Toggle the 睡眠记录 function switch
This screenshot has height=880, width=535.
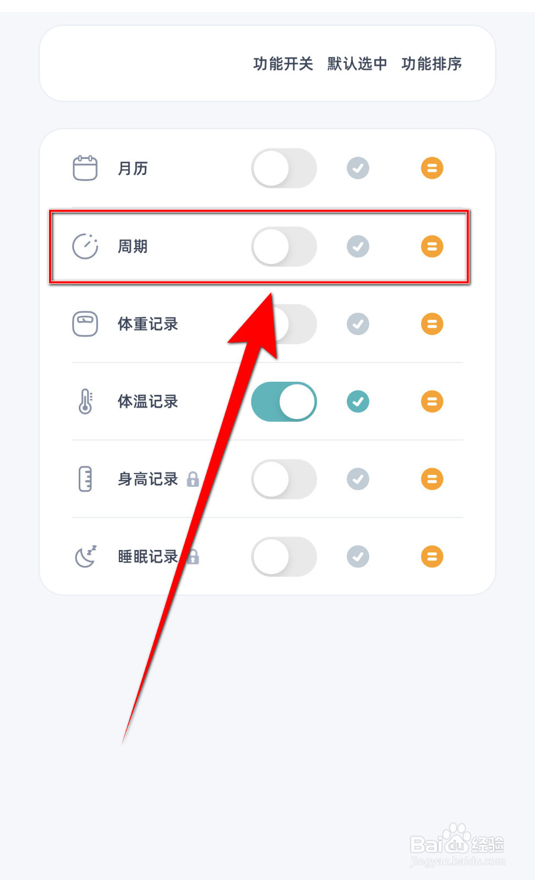(283, 557)
